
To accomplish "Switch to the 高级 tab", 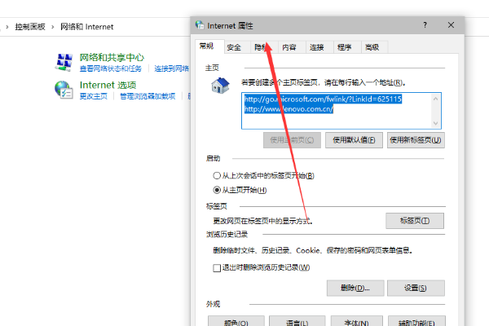I will 372,47.
